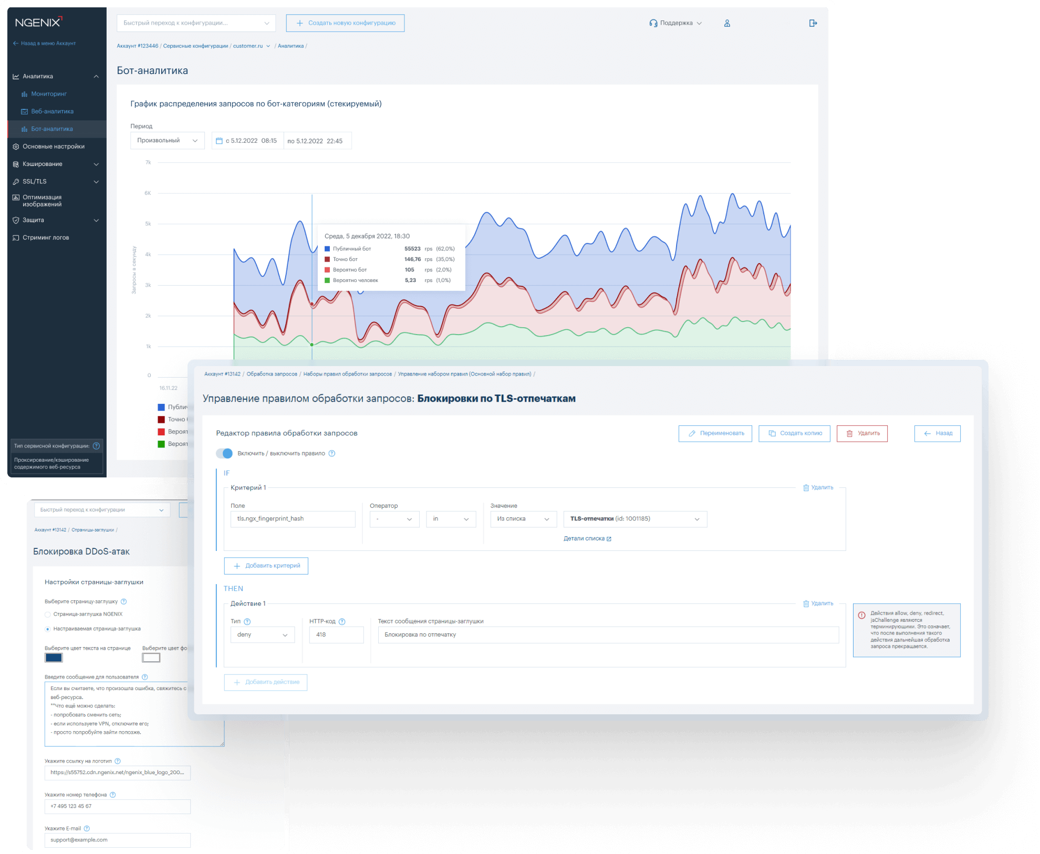Viewport: 1040px width, 854px height.
Task: Click help icon next to HTTP-код label
Action: coord(342,622)
